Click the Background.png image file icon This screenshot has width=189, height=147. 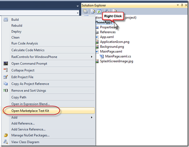[x=97, y=46]
